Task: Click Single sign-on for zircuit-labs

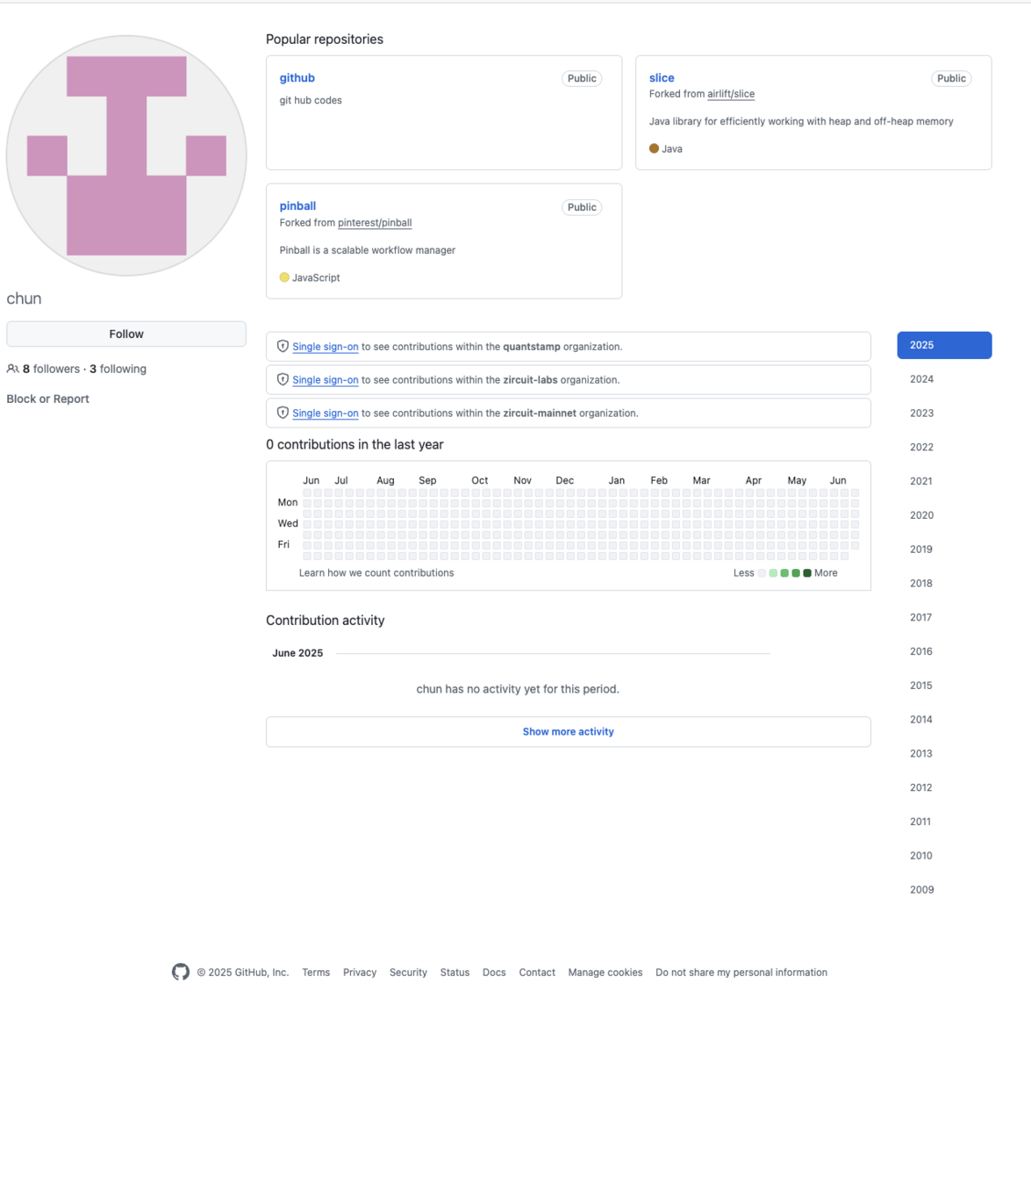Action: (x=326, y=380)
